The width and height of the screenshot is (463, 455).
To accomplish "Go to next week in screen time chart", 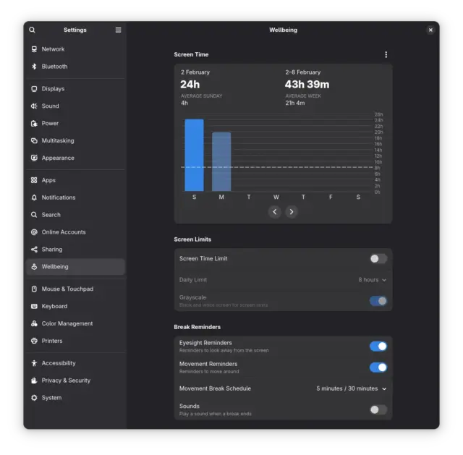I will (x=292, y=212).
